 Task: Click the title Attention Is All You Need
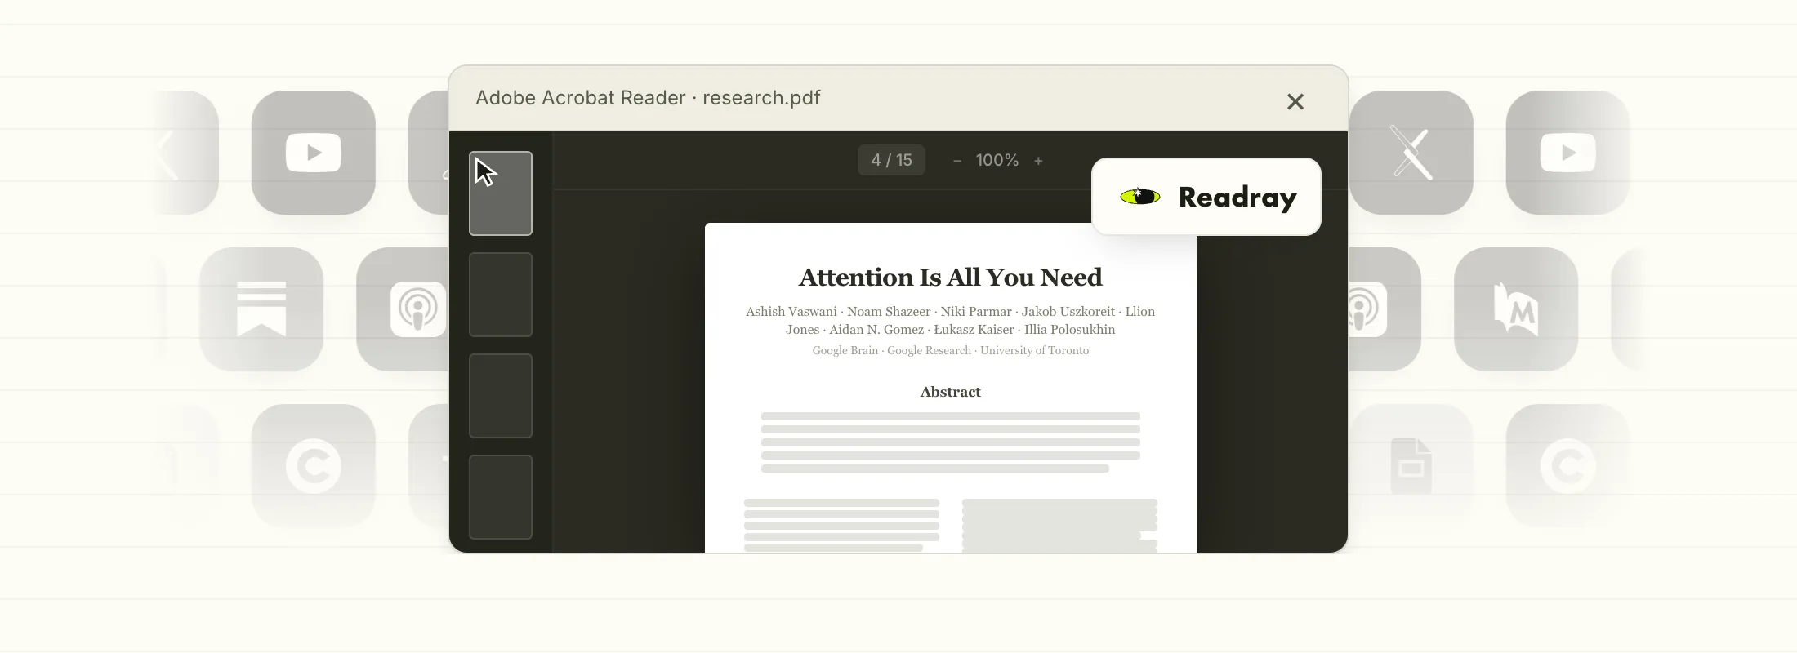[x=951, y=278]
